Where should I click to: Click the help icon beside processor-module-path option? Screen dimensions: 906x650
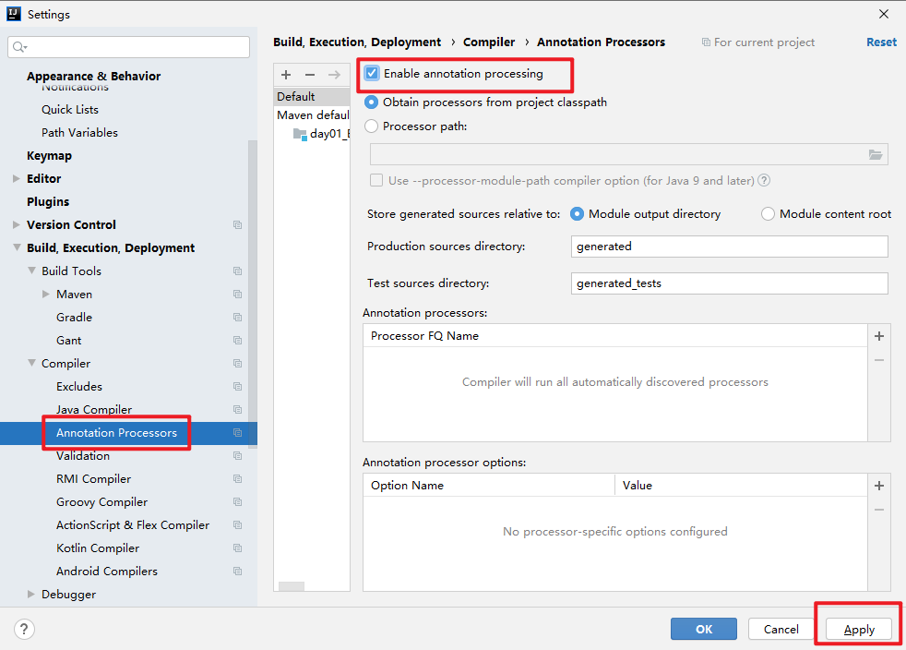(764, 181)
